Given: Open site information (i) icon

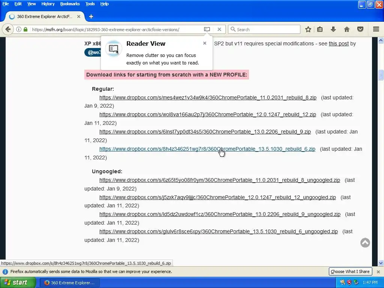Looking at the screenshot, I should (19, 29).
